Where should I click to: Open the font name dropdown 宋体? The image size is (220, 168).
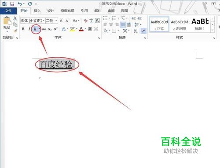33,21
